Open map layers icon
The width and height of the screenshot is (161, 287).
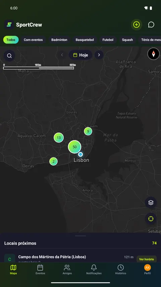[151, 203]
